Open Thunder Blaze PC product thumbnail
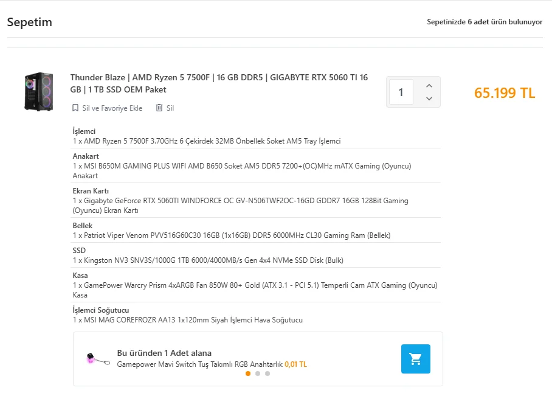The width and height of the screenshot is (552, 393). (39, 92)
